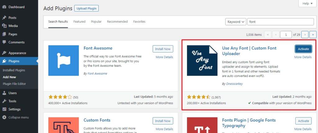The image size is (318, 133).
Task: Click the Dashboard icon in sidebar
Action: [x=4, y=7]
